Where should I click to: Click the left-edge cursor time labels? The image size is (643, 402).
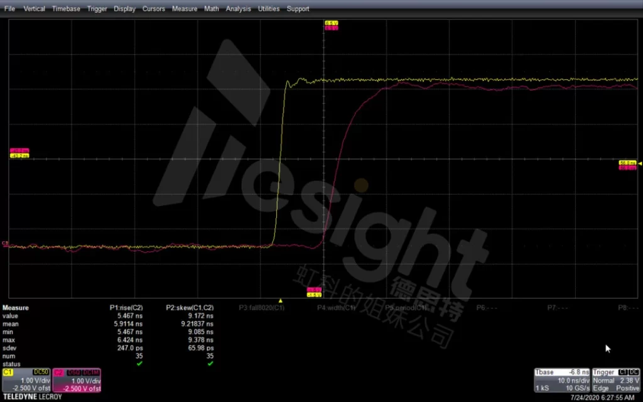19,153
